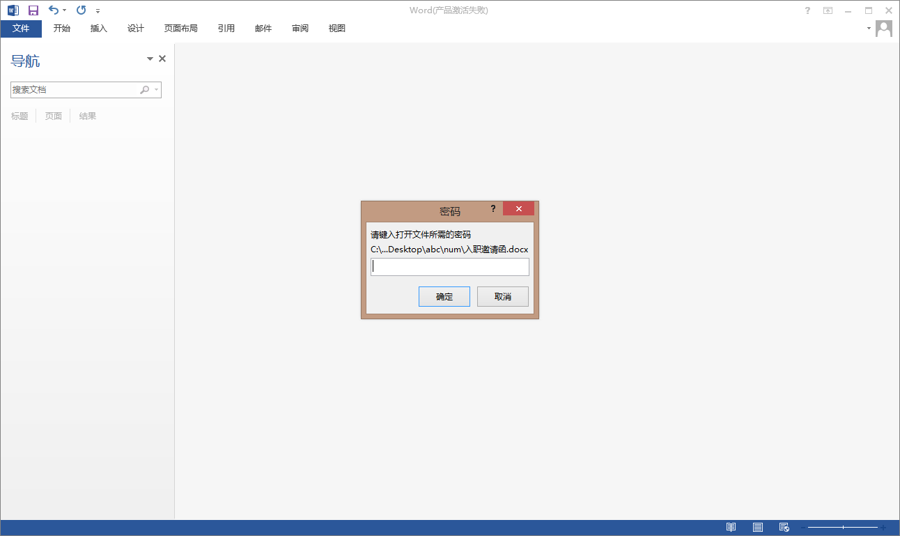Open the 文件 menu

(22, 29)
